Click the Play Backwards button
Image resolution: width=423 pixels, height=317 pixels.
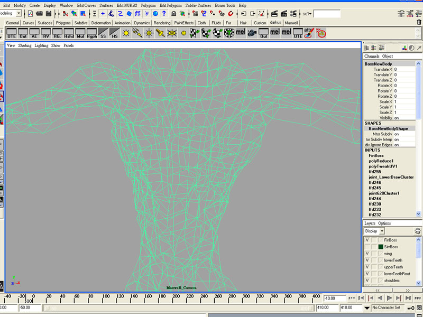click(380, 298)
